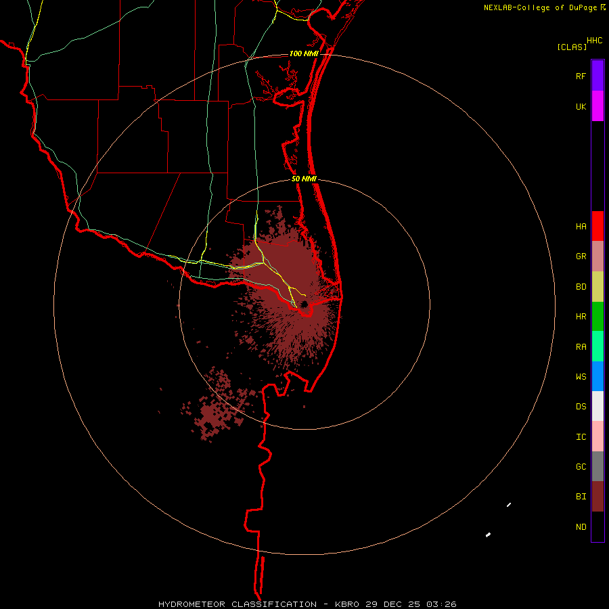Click the 'BI' legend label

click(x=581, y=497)
